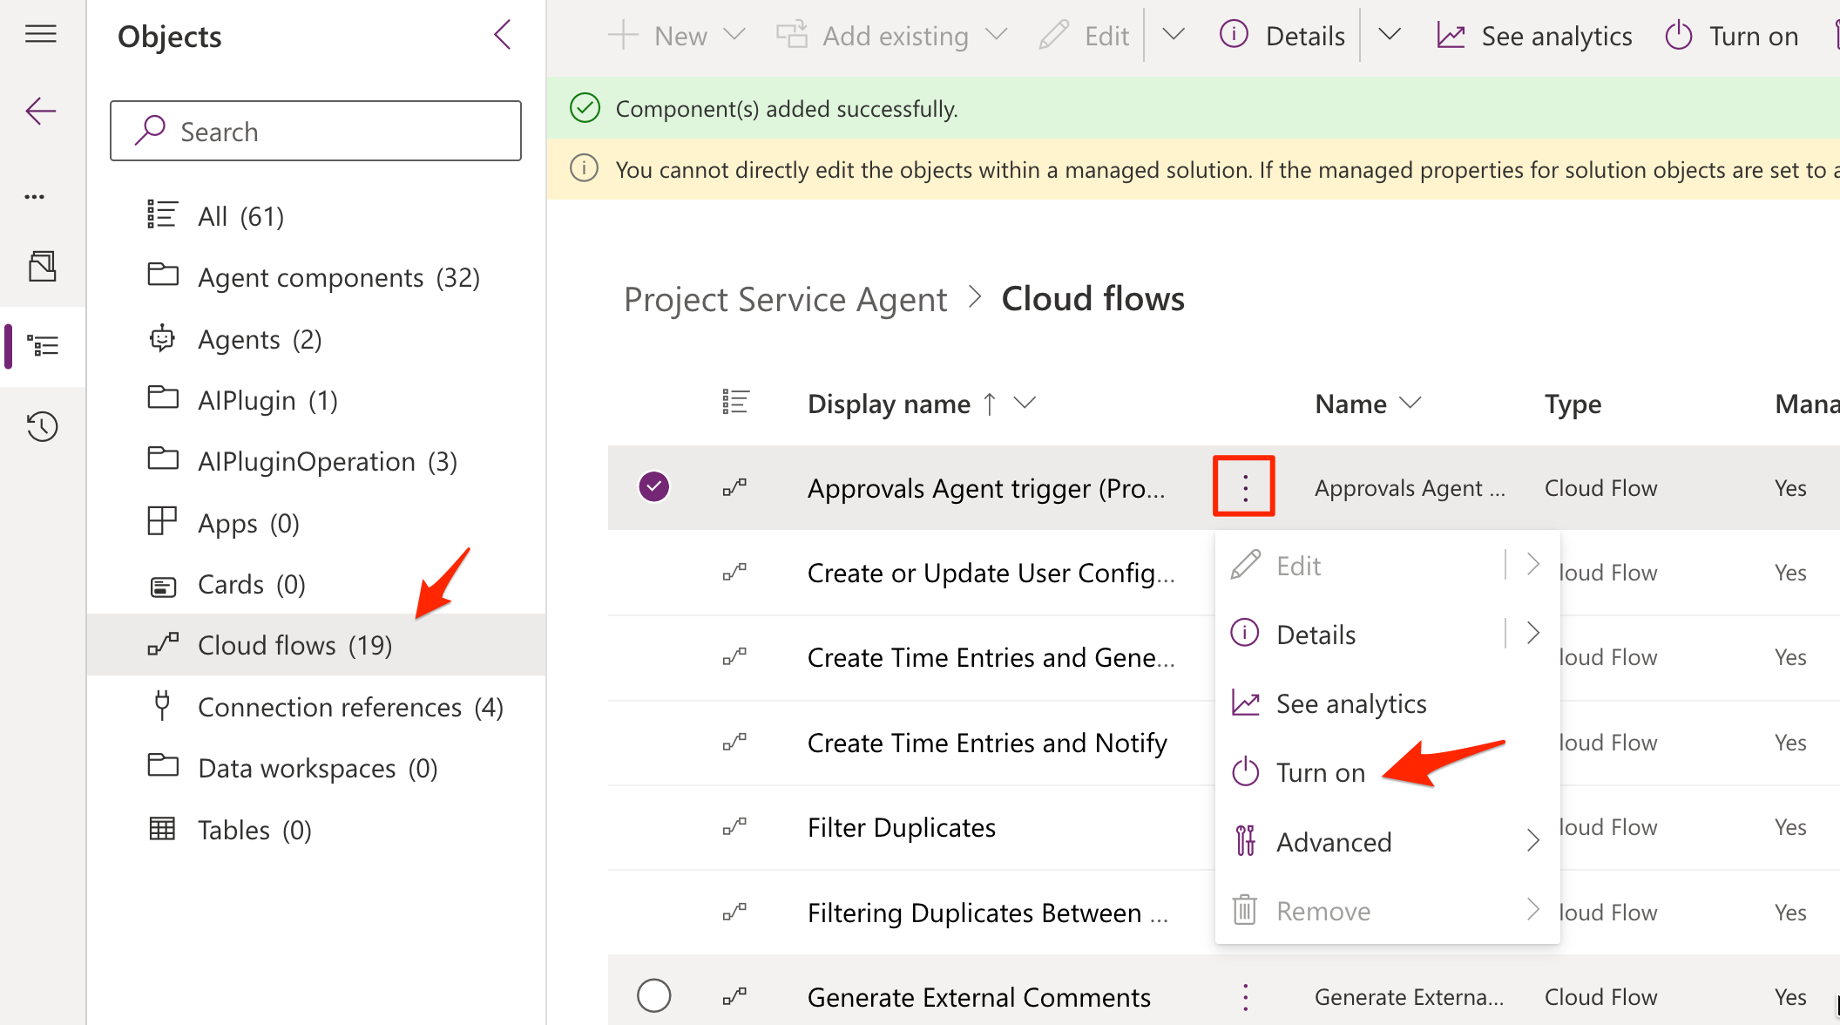This screenshot has height=1025, width=1840.
Task: Open Create Time Entries and Notify flow
Action: (x=987, y=743)
